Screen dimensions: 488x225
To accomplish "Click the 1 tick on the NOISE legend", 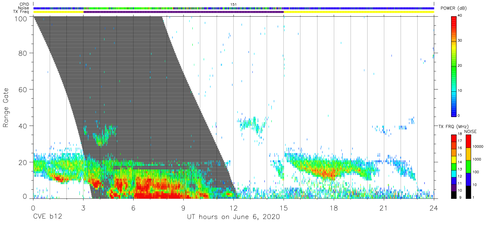I will [474, 197].
